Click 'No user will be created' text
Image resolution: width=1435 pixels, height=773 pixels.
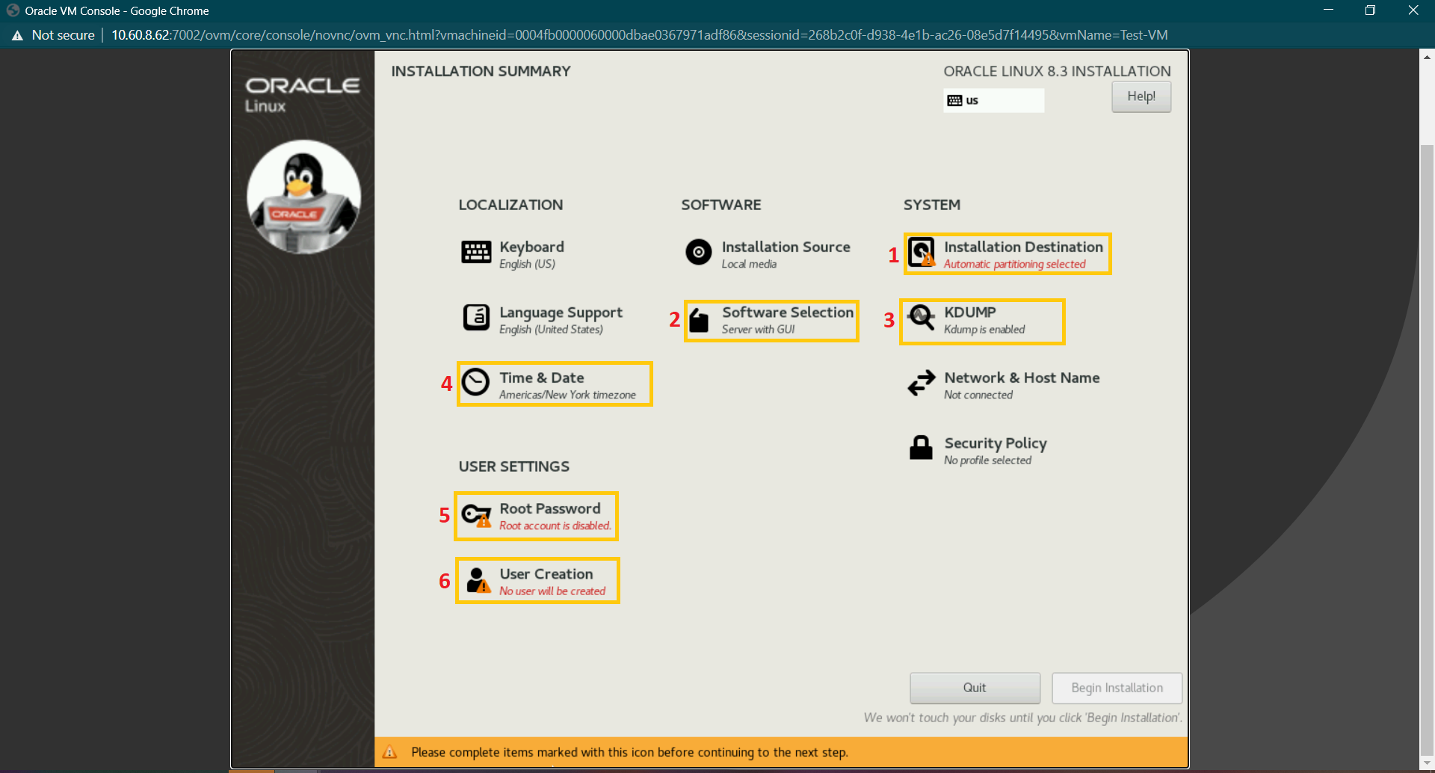point(552,591)
